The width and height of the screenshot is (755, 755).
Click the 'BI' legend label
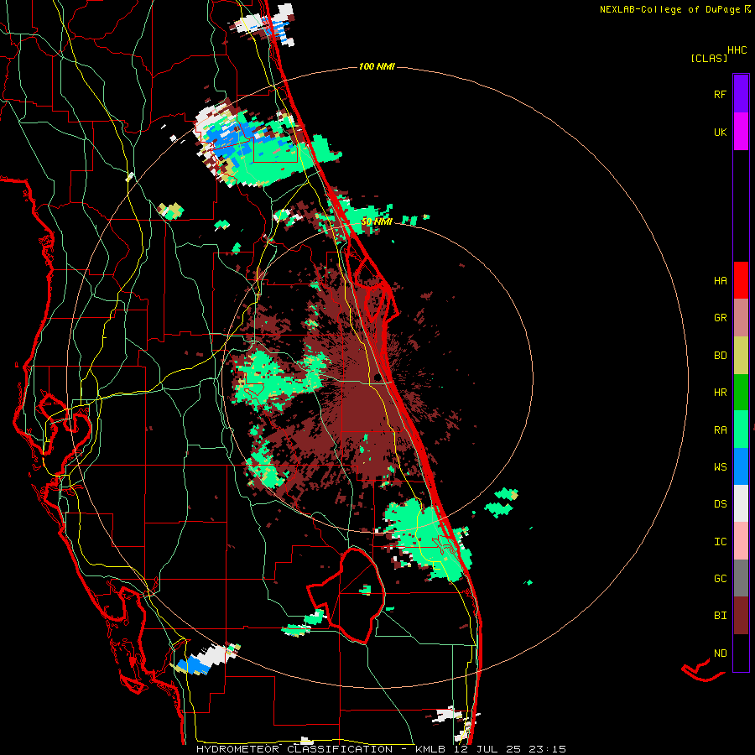coord(720,616)
